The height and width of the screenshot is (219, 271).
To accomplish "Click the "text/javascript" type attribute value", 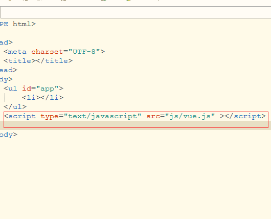I will (x=103, y=116).
